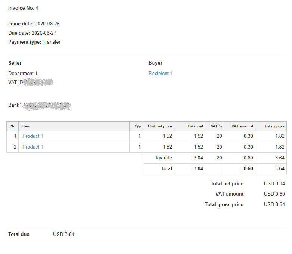This screenshot has width=292, height=254.
Task: Click the Total net price label
Action: pos(227,184)
